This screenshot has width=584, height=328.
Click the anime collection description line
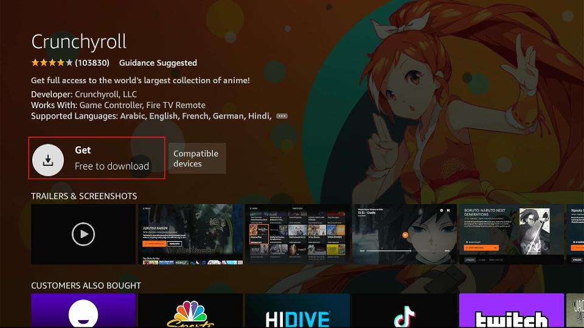tap(141, 80)
